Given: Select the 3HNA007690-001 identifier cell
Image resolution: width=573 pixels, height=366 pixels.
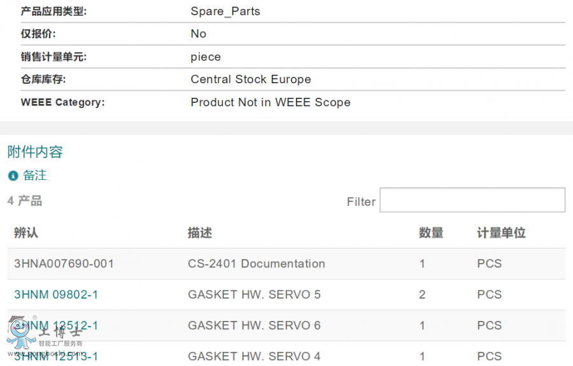Looking at the screenshot, I should pos(64,264).
